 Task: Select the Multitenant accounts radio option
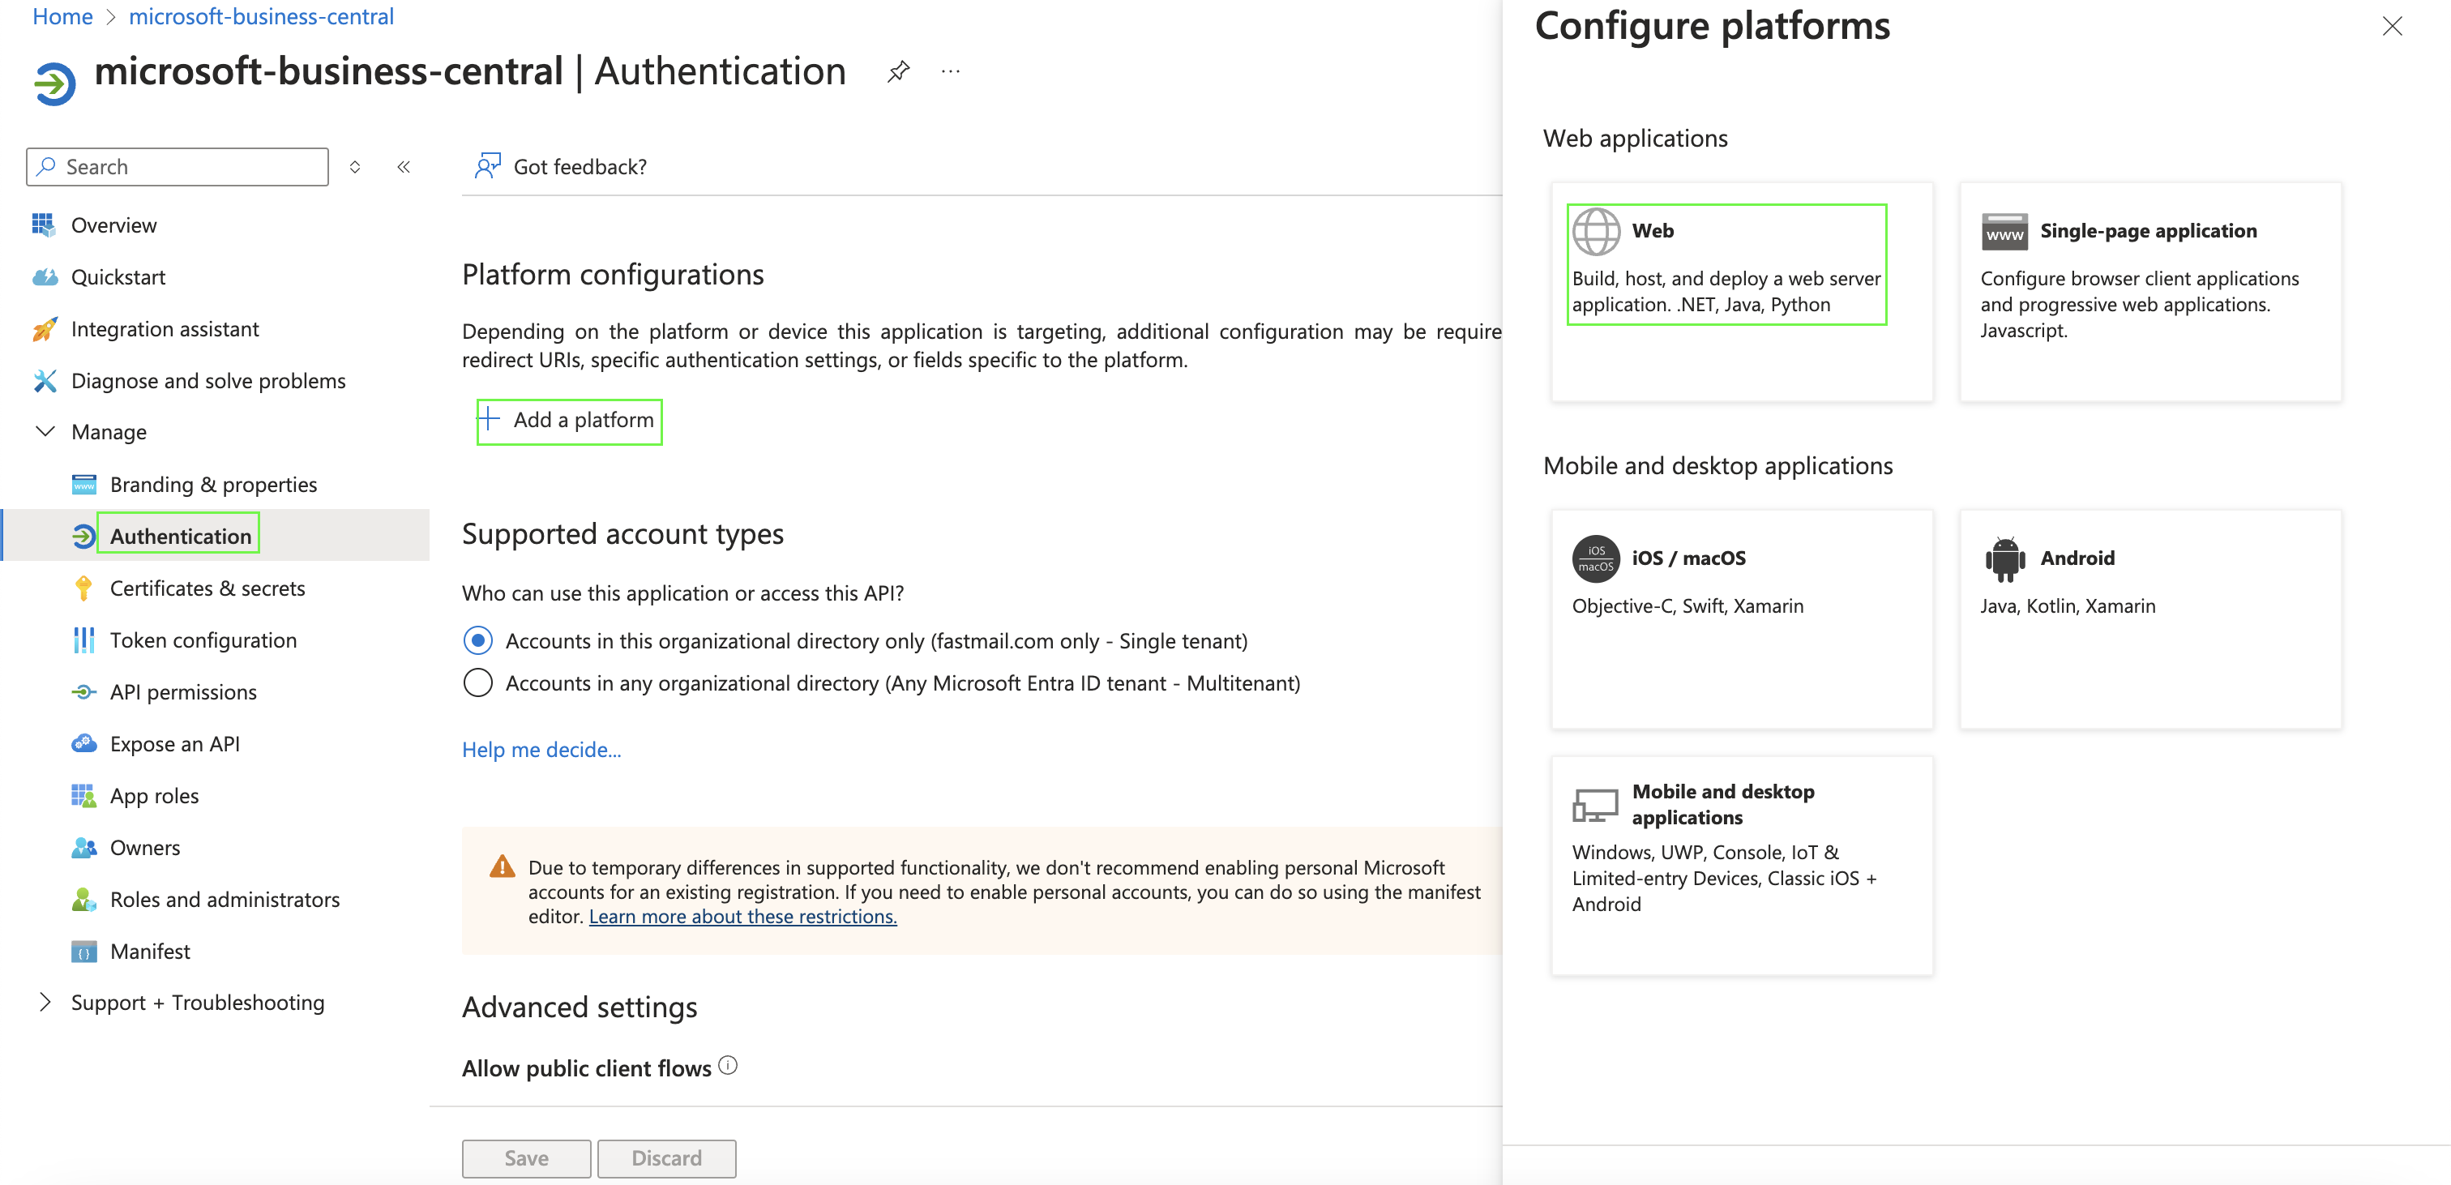pyautogui.click(x=477, y=682)
